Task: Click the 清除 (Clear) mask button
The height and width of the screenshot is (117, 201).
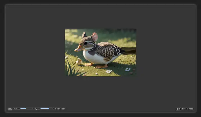Action: click(x=10, y=109)
